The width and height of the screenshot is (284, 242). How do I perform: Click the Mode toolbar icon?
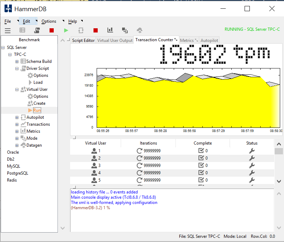(125, 30)
